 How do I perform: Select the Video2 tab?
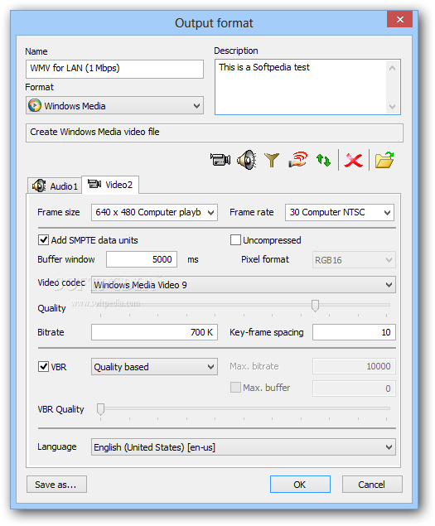[110, 185]
